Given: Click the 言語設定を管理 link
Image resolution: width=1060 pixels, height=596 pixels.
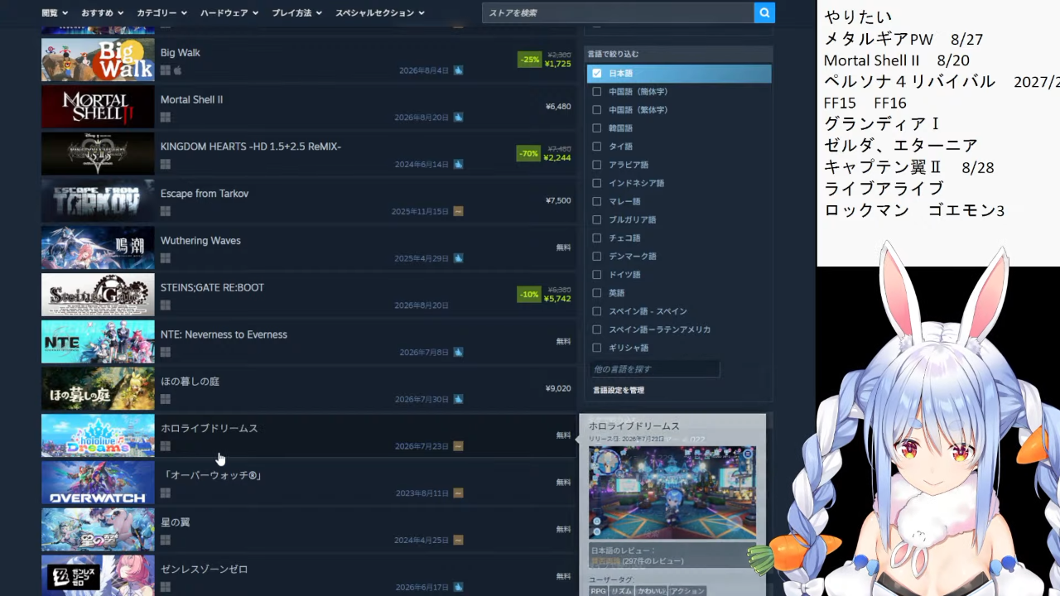Looking at the screenshot, I should [x=619, y=390].
